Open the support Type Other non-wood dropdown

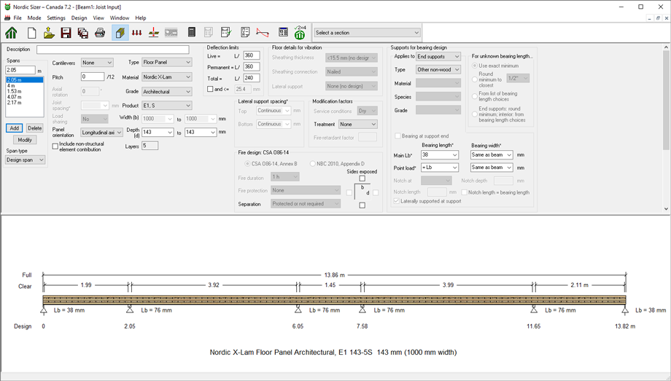(x=438, y=69)
